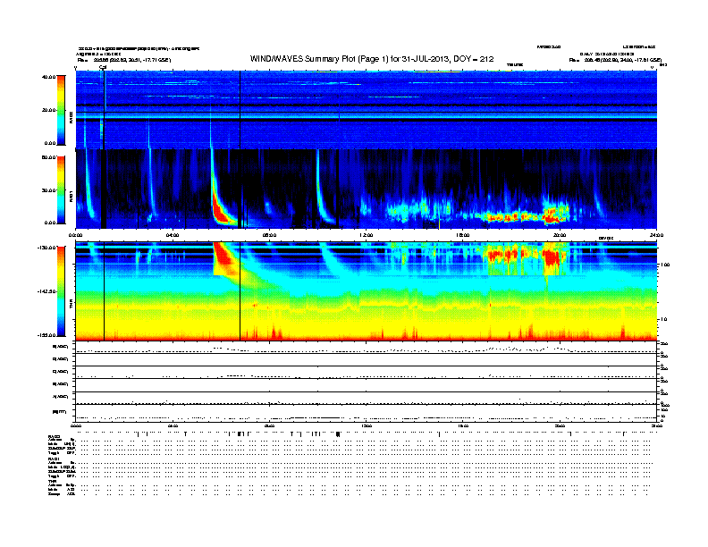Click the TNR intensity color bar
Viewport: 708px width, 547px height.
click(61, 291)
